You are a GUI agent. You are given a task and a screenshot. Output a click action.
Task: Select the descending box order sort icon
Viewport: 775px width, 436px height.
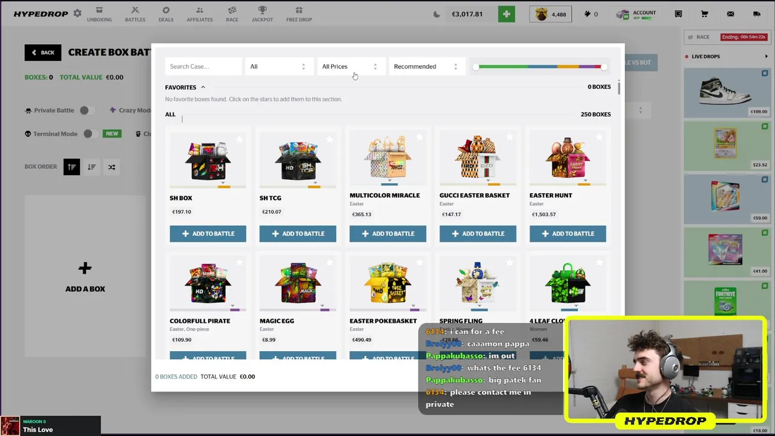point(91,167)
